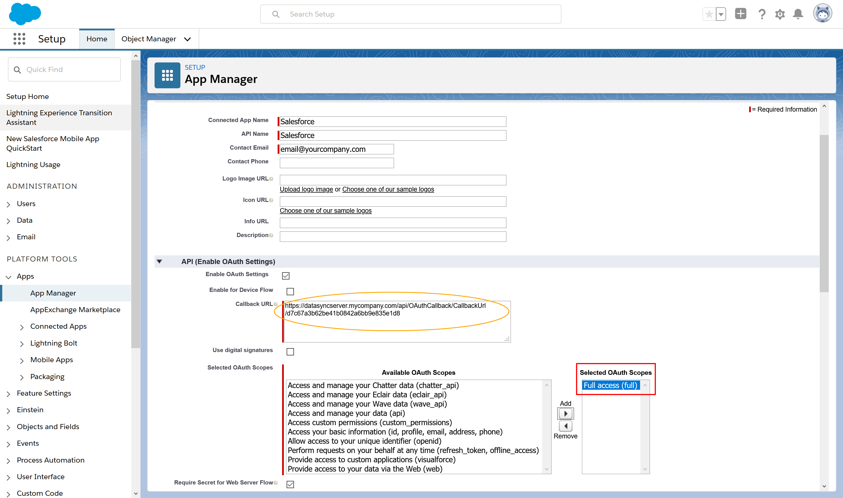This screenshot has width=843, height=498.
Task: Enable the Device Flow checkbox
Action: (x=290, y=291)
